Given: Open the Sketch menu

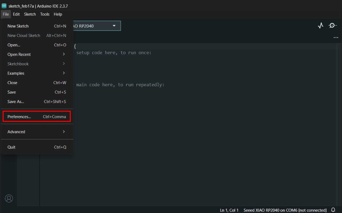Looking at the screenshot, I should tap(30, 14).
